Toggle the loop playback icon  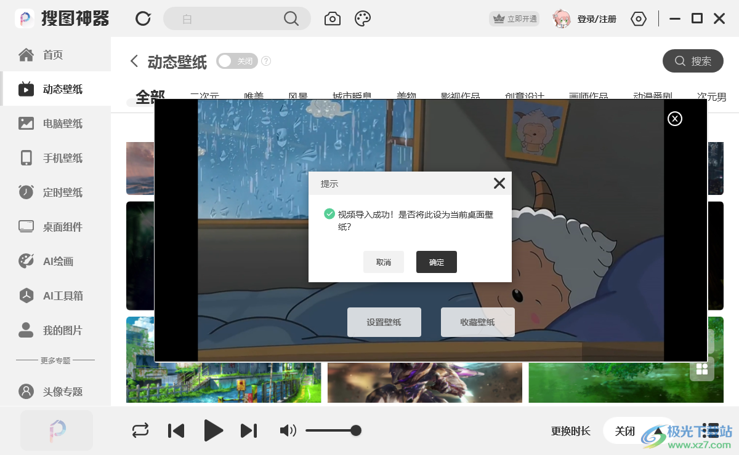pyautogui.click(x=140, y=430)
